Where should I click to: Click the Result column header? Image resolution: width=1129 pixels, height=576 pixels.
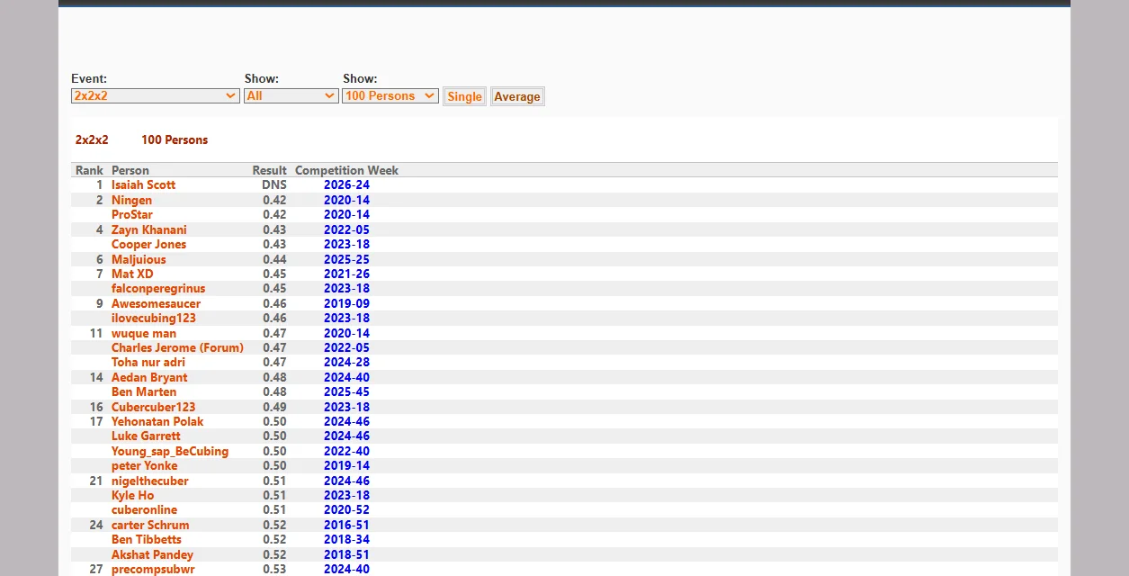[x=270, y=170]
